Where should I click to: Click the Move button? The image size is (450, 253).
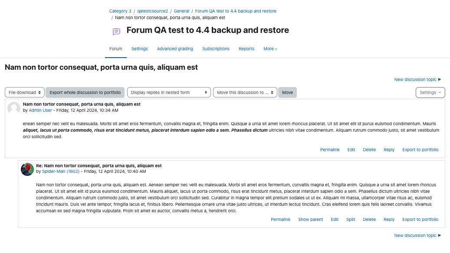click(x=287, y=93)
